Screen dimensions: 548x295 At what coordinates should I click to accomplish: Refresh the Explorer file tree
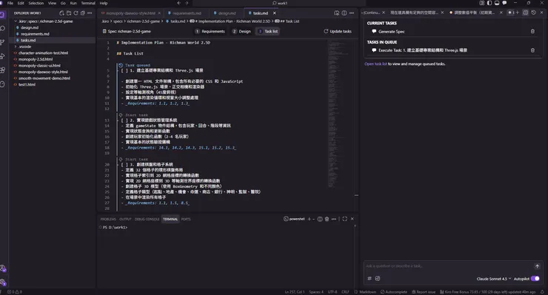pyautogui.click(x=76, y=13)
